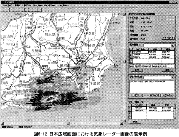Click the flight list scrollbar up arrow
This screenshot has height=137, width=179.
(x=175, y=105)
